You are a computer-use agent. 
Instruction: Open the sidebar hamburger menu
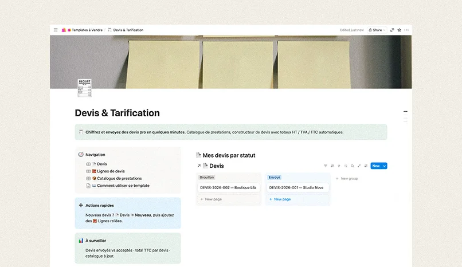coord(56,30)
